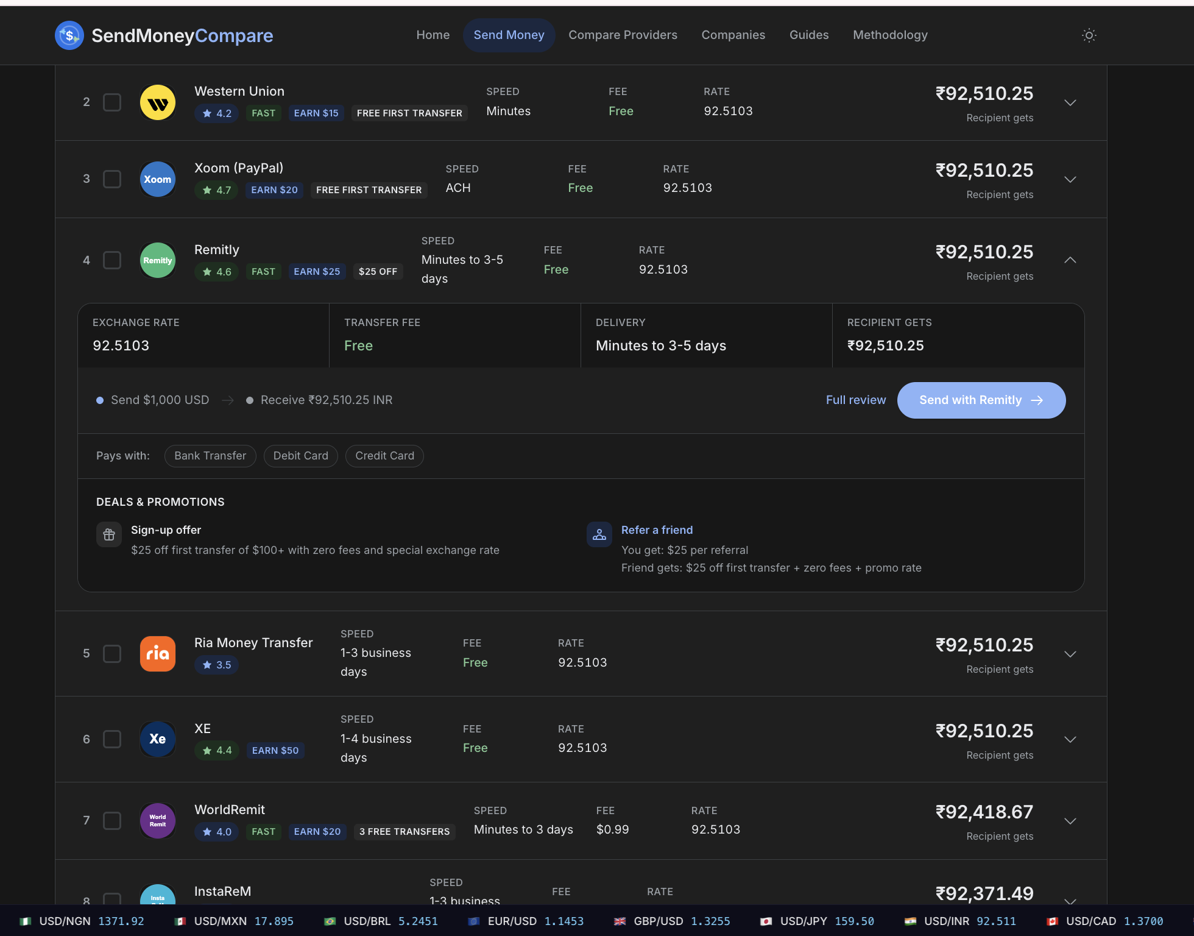Screen dimensions: 1194x936
Task: Click the SendMoneyCompare logo icon
Action: pos(69,35)
